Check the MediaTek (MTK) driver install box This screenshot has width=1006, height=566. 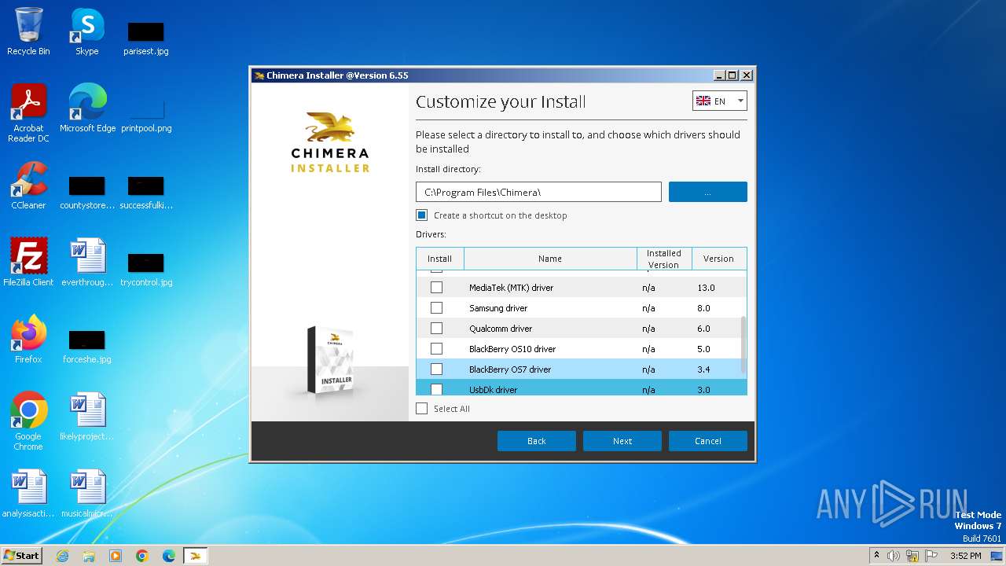tap(436, 288)
